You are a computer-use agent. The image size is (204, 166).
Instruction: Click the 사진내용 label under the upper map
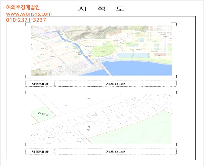point(40,84)
